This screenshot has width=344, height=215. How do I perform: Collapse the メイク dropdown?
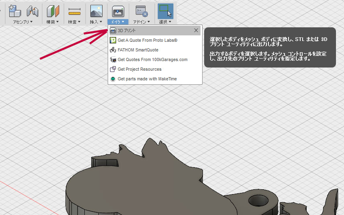click(x=118, y=22)
